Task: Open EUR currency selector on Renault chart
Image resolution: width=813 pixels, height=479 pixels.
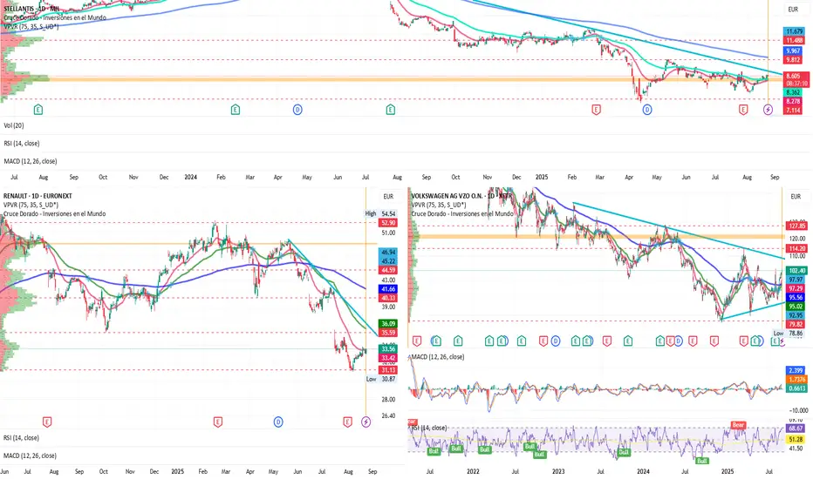Action: (x=388, y=196)
